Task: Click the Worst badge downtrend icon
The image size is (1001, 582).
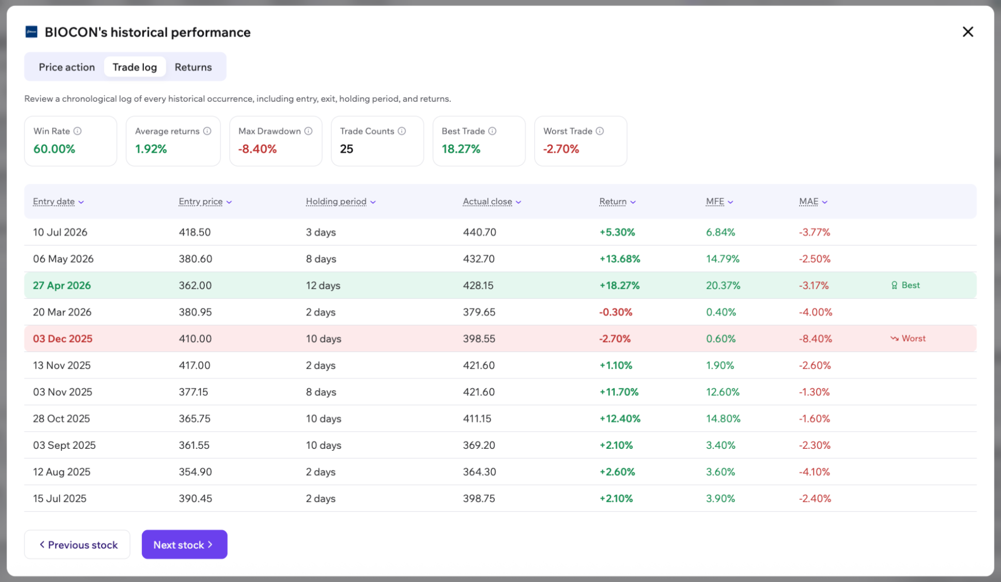Action: click(x=894, y=339)
